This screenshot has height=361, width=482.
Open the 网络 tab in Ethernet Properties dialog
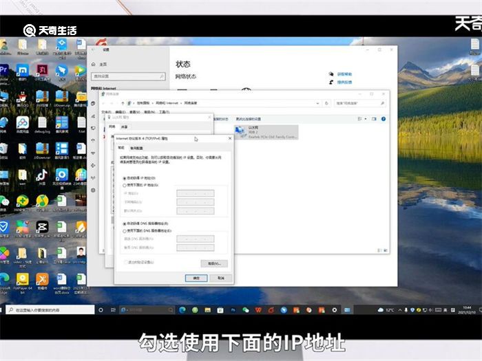[112, 127]
